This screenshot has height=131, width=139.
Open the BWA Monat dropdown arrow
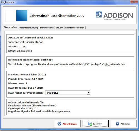[89, 93]
